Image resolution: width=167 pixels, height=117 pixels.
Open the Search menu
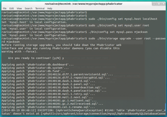pyautogui.click(x=29, y=8)
